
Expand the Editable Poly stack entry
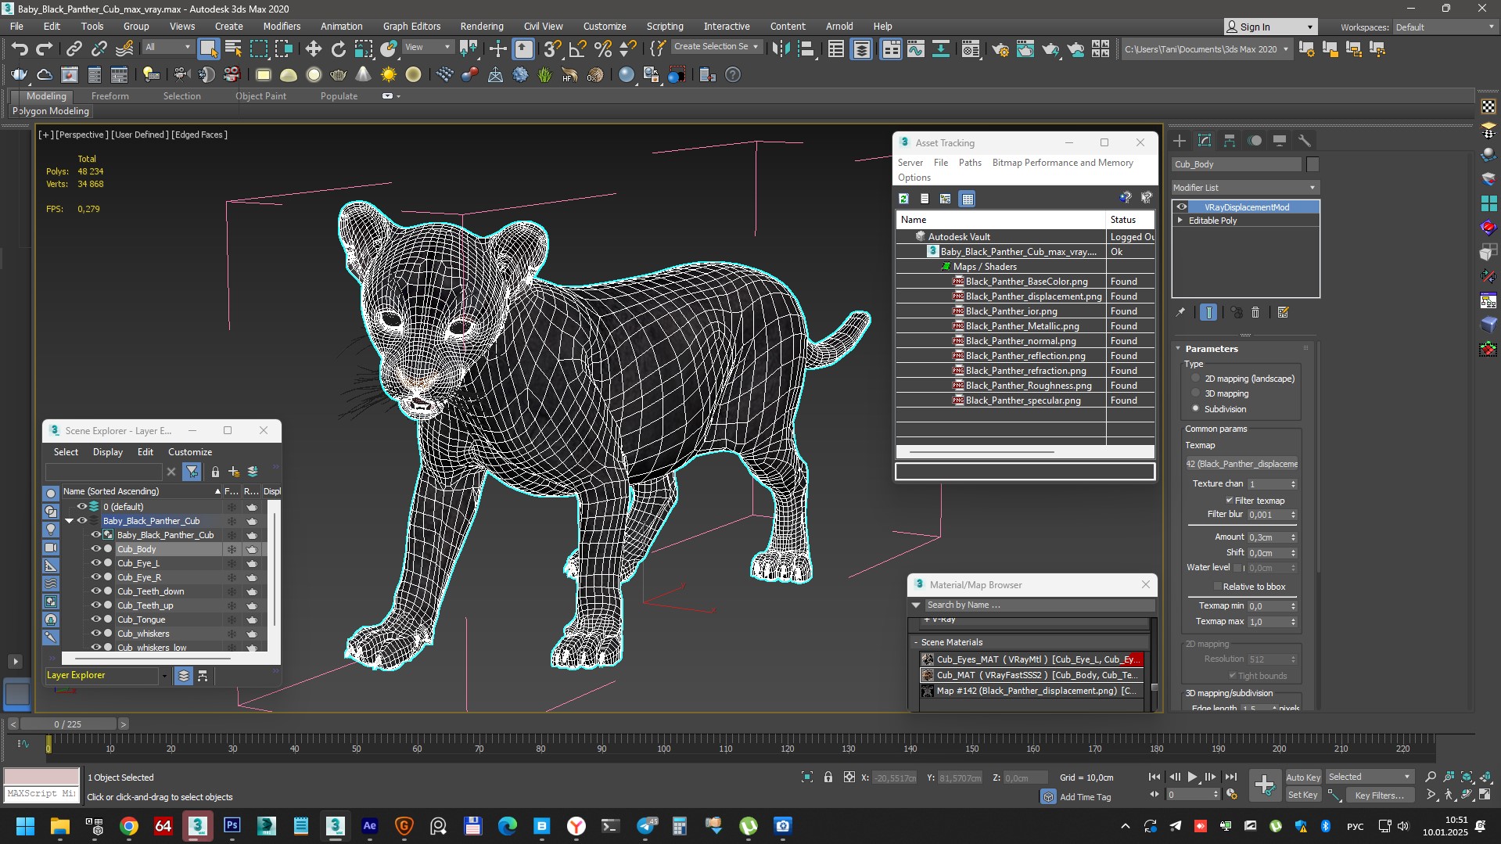coord(1180,221)
